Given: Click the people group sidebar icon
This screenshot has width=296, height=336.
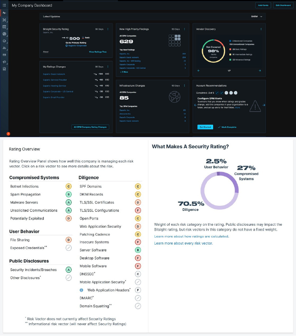Looking at the screenshot, I should (4, 48).
